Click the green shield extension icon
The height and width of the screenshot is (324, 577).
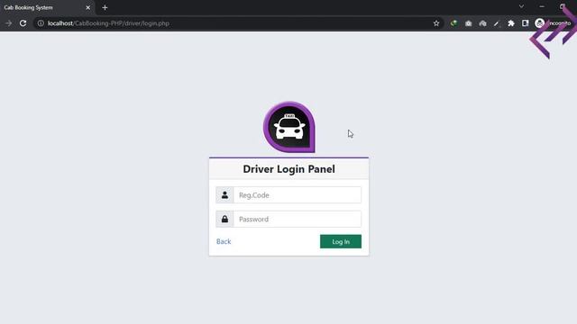(453, 23)
